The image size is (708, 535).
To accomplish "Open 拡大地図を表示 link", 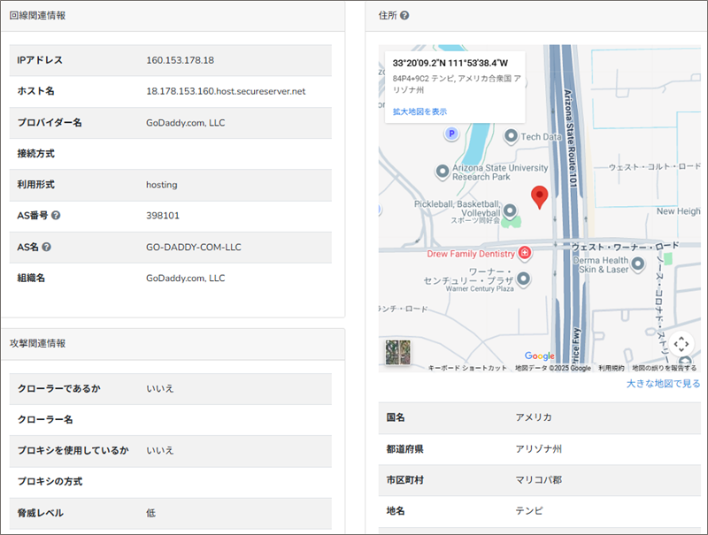I will click(419, 111).
